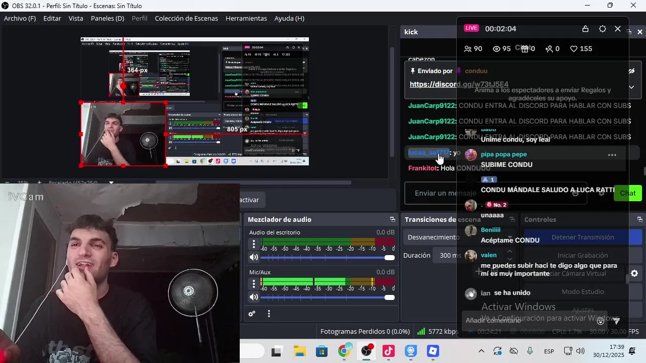The height and width of the screenshot is (363, 646).
Task: Open audio mixer menu three dots at bottom
Action: tap(269, 314)
